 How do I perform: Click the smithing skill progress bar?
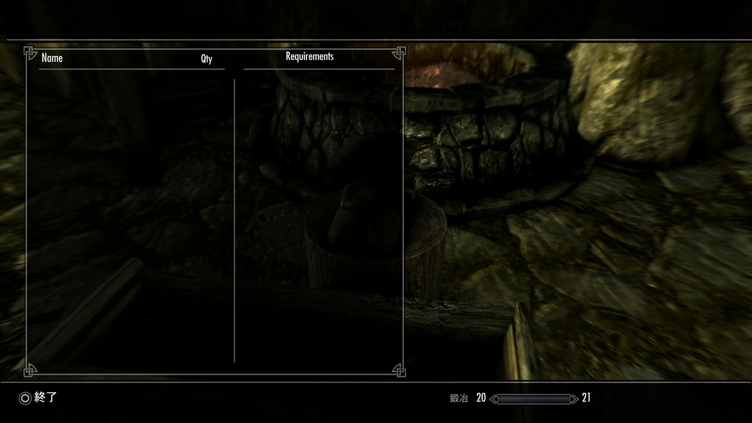click(534, 399)
